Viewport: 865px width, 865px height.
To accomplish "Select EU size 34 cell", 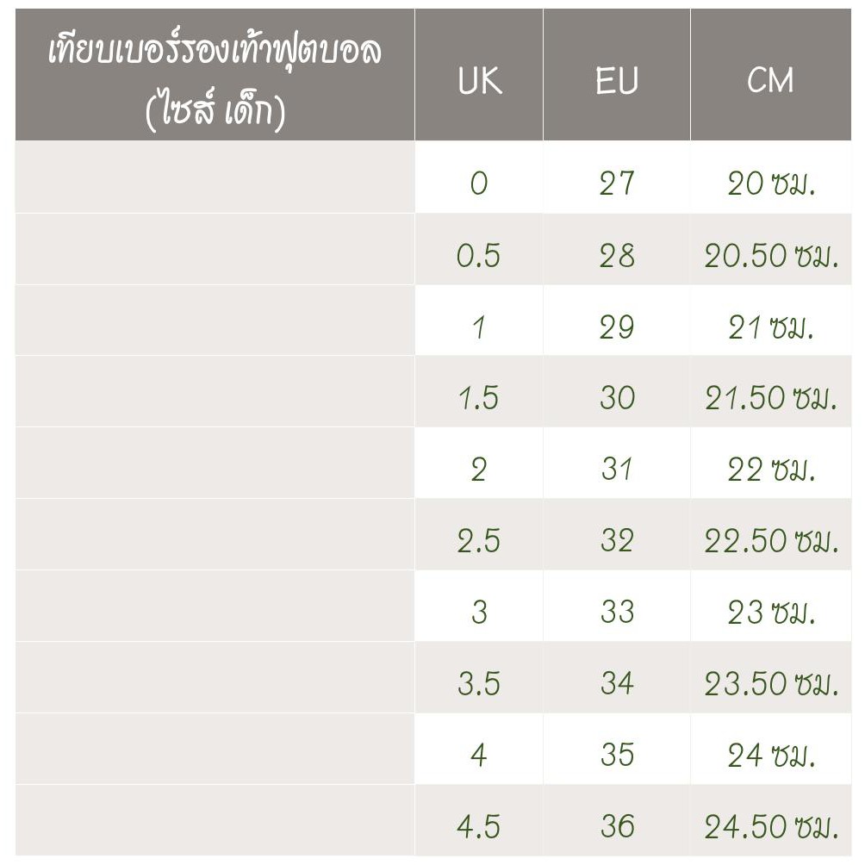I will 617,684.
